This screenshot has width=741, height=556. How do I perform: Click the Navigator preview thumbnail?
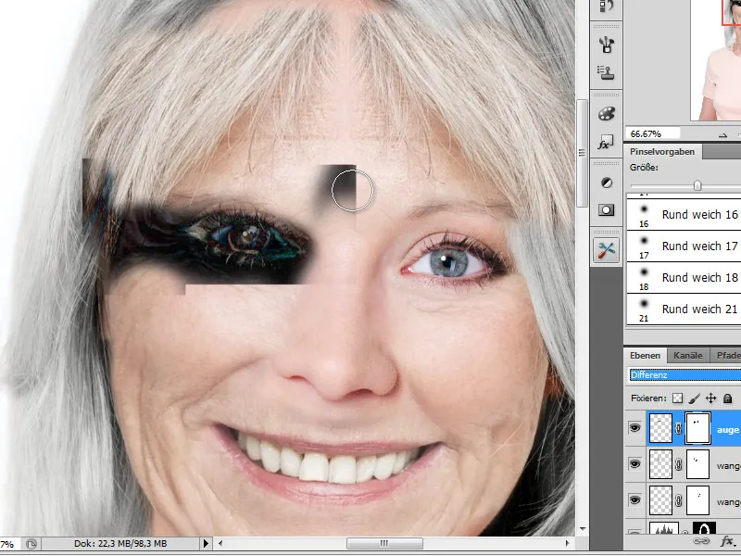(x=715, y=60)
